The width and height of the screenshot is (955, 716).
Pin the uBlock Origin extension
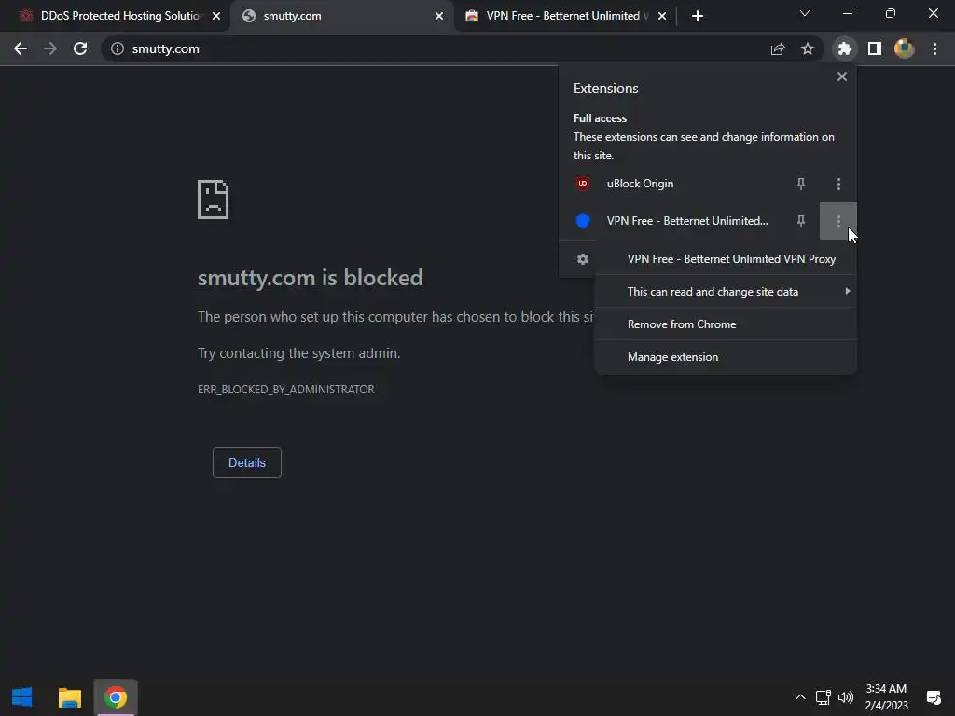click(x=801, y=184)
